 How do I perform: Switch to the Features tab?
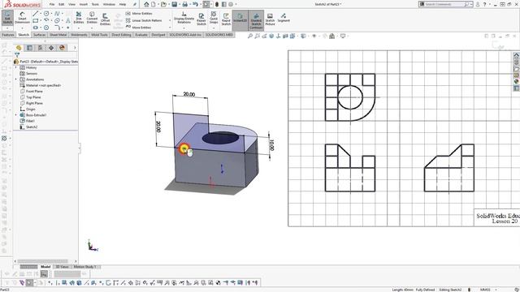point(8,35)
